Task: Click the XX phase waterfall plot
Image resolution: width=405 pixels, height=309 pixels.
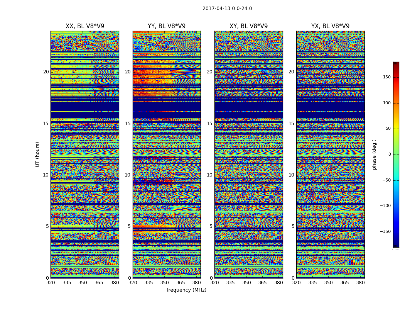Action: pyautogui.click(x=85, y=154)
